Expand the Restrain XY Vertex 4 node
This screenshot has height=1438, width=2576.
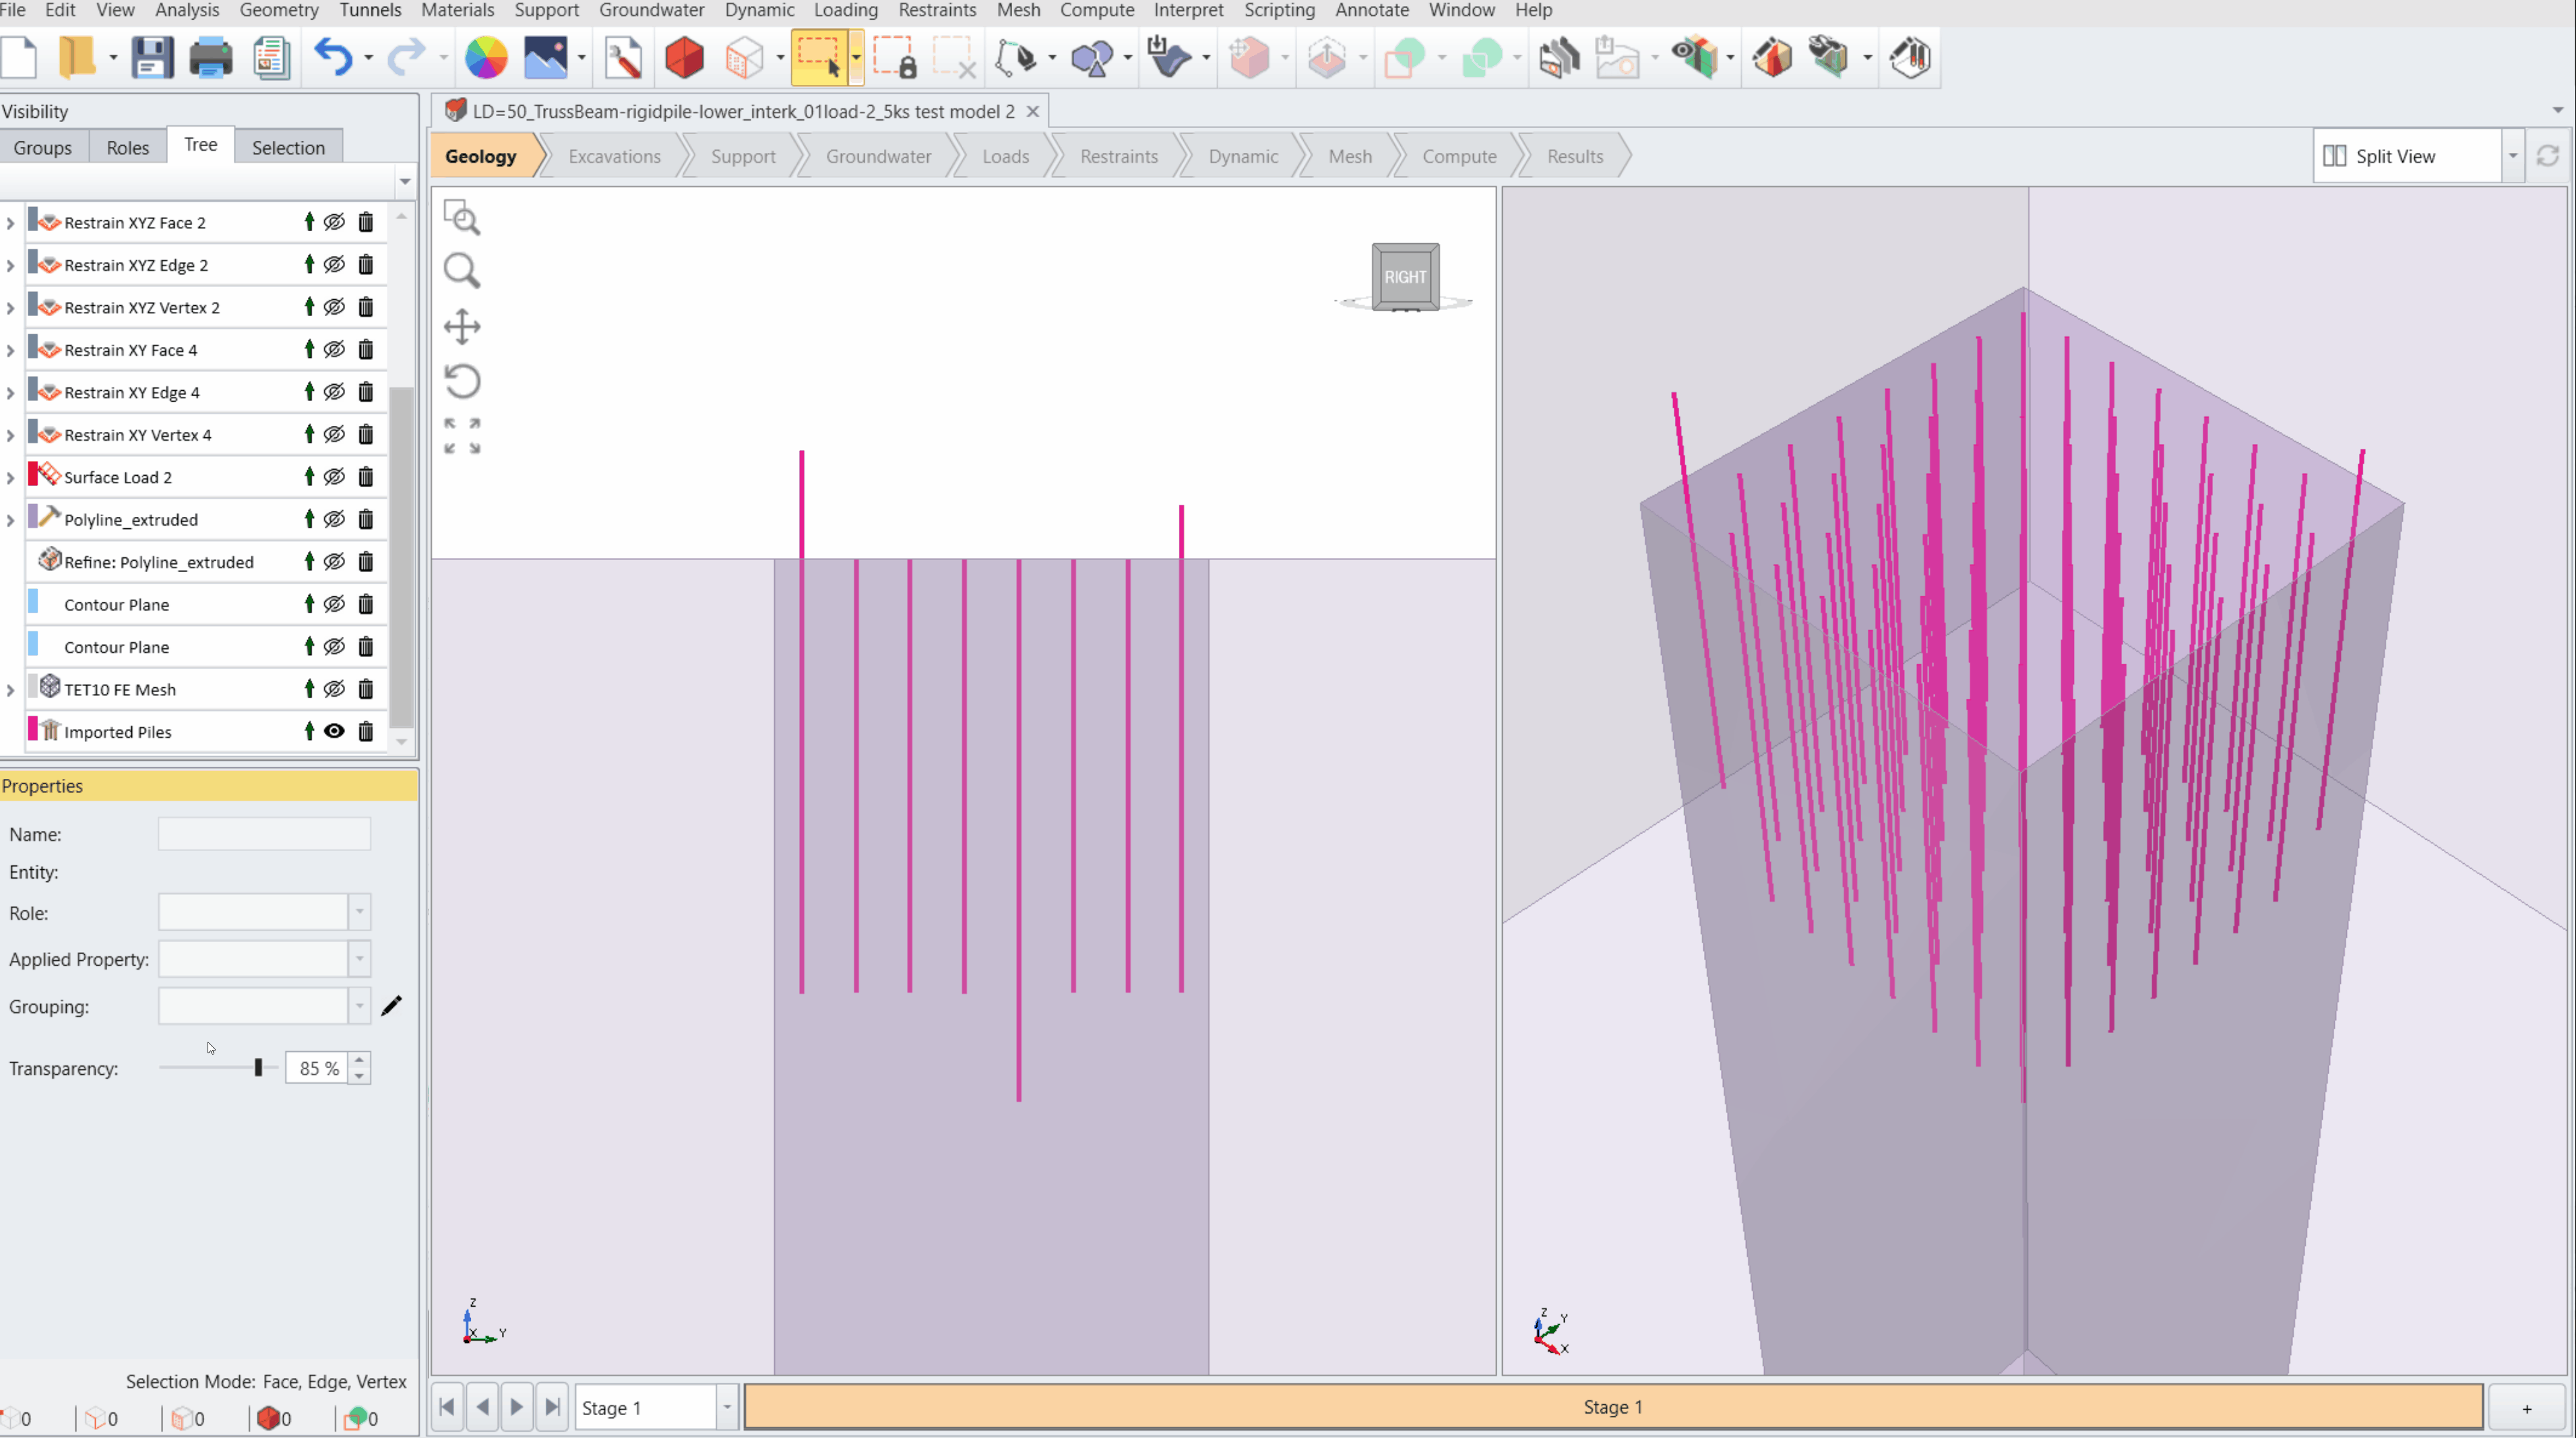pos(10,435)
